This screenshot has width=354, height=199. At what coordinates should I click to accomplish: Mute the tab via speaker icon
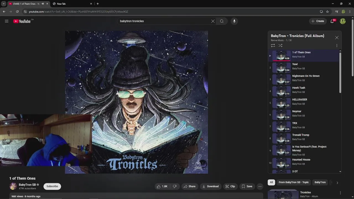pos(43,4)
